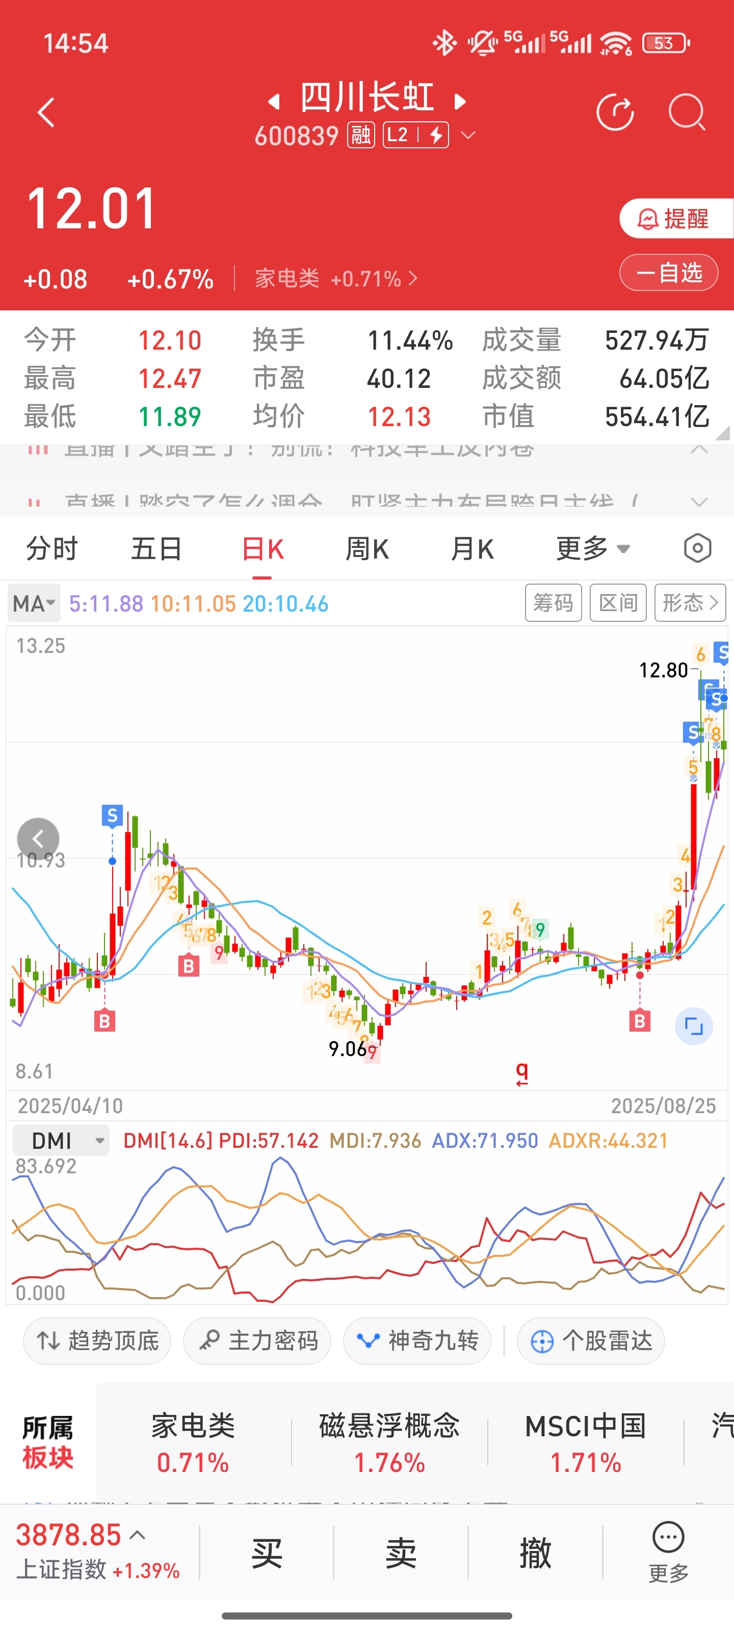734x1631 pixels.
Task: Tap the Wi-Fi status icon
Action: [x=616, y=43]
